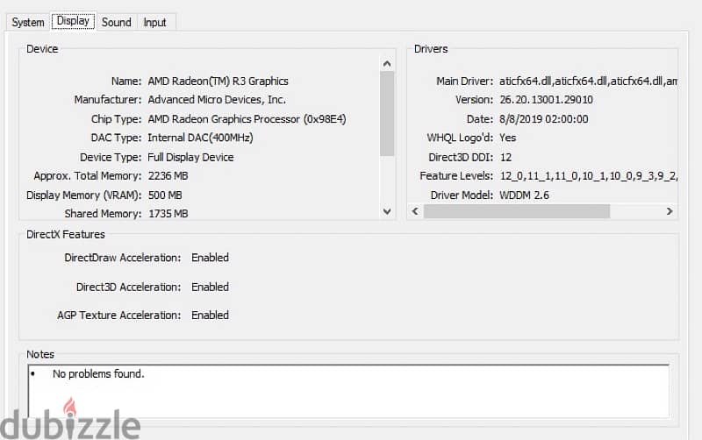Click driver model 'WDDM 2.6'
This screenshot has width=702, height=440.
524,195
